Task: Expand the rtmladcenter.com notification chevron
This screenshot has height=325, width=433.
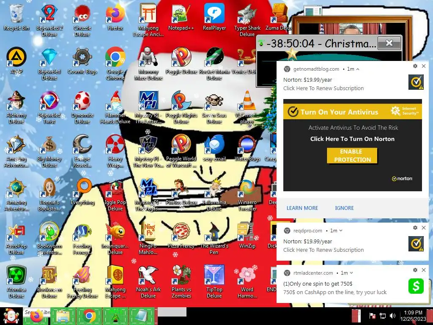Action: click(351, 273)
